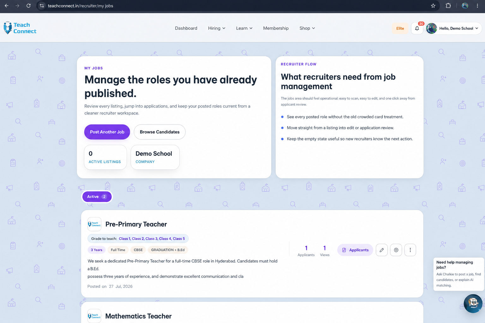Go to Dashboard
This screenshot has width=485, height=323.
pyautogui.click(x=186, y=28)
